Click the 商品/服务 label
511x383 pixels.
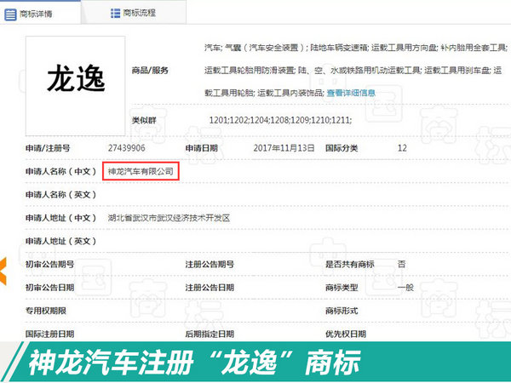150,71
